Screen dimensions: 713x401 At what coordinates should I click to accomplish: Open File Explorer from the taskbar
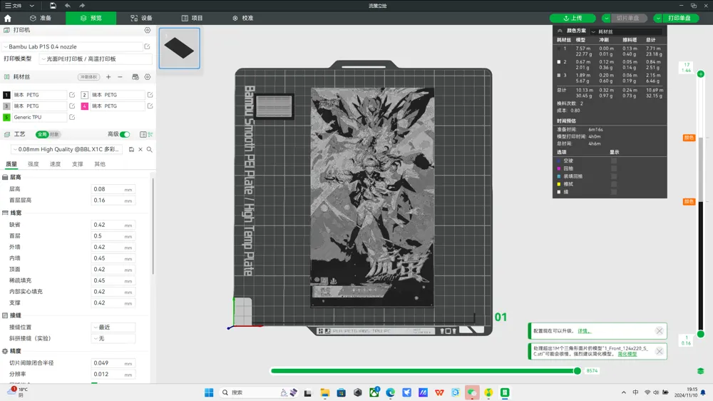324,392
